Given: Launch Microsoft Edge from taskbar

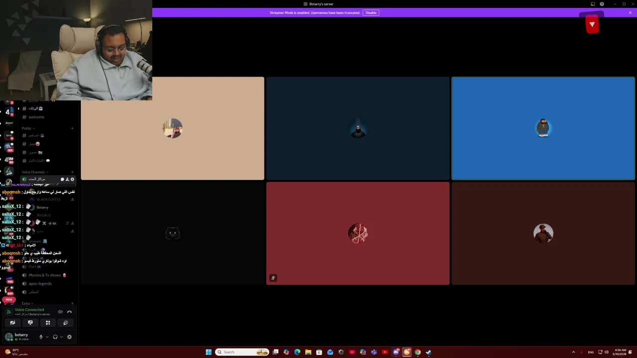Looking at the screenshot, I should (x=297, y=352).
